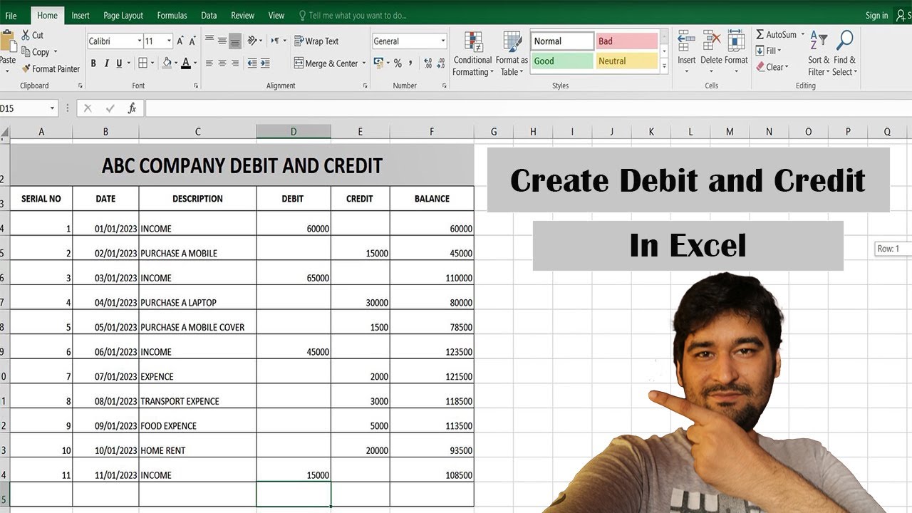The width and height of the screenshot is (912, 513).
Task: Click the Middle Align icon
Action: coord(222,41)
